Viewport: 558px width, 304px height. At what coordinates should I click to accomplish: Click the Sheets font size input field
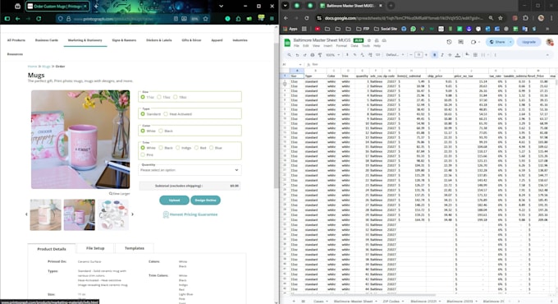[x=418, y=55]
